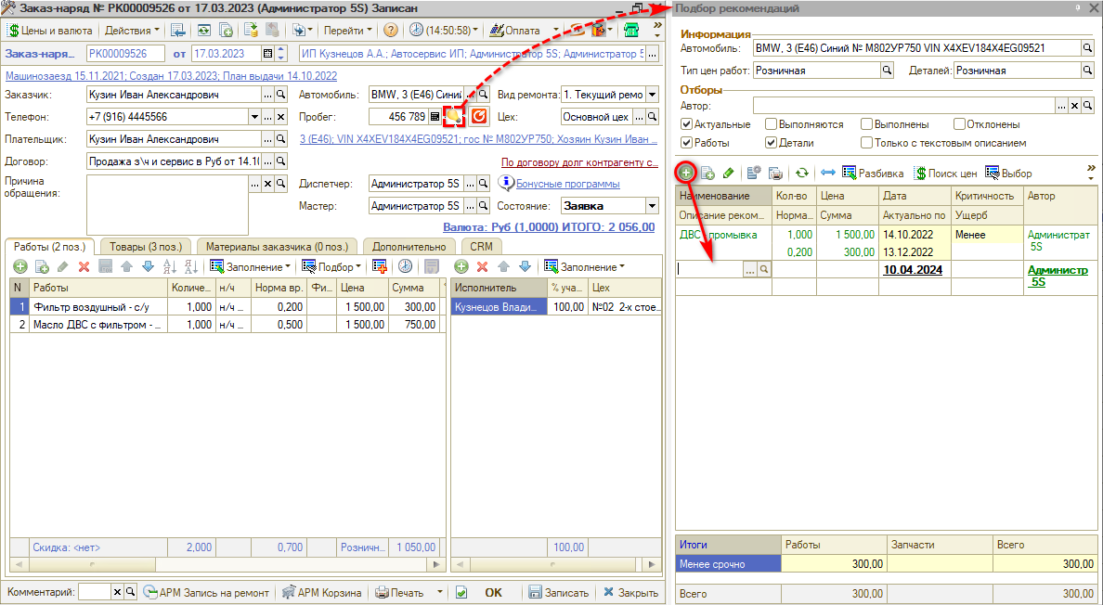Open the Вид ремонта dropdown
This screenshot has height=605, width=1103.
pyautogui.click(x=651, y=95)
